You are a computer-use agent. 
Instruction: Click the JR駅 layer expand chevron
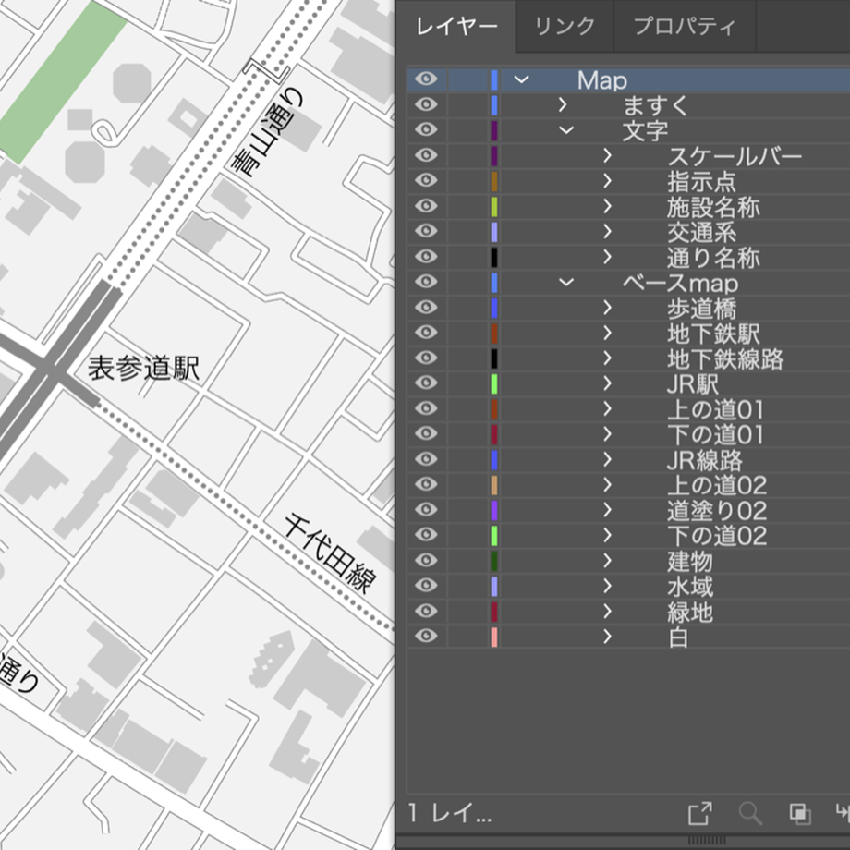click(x=608, y=383)
